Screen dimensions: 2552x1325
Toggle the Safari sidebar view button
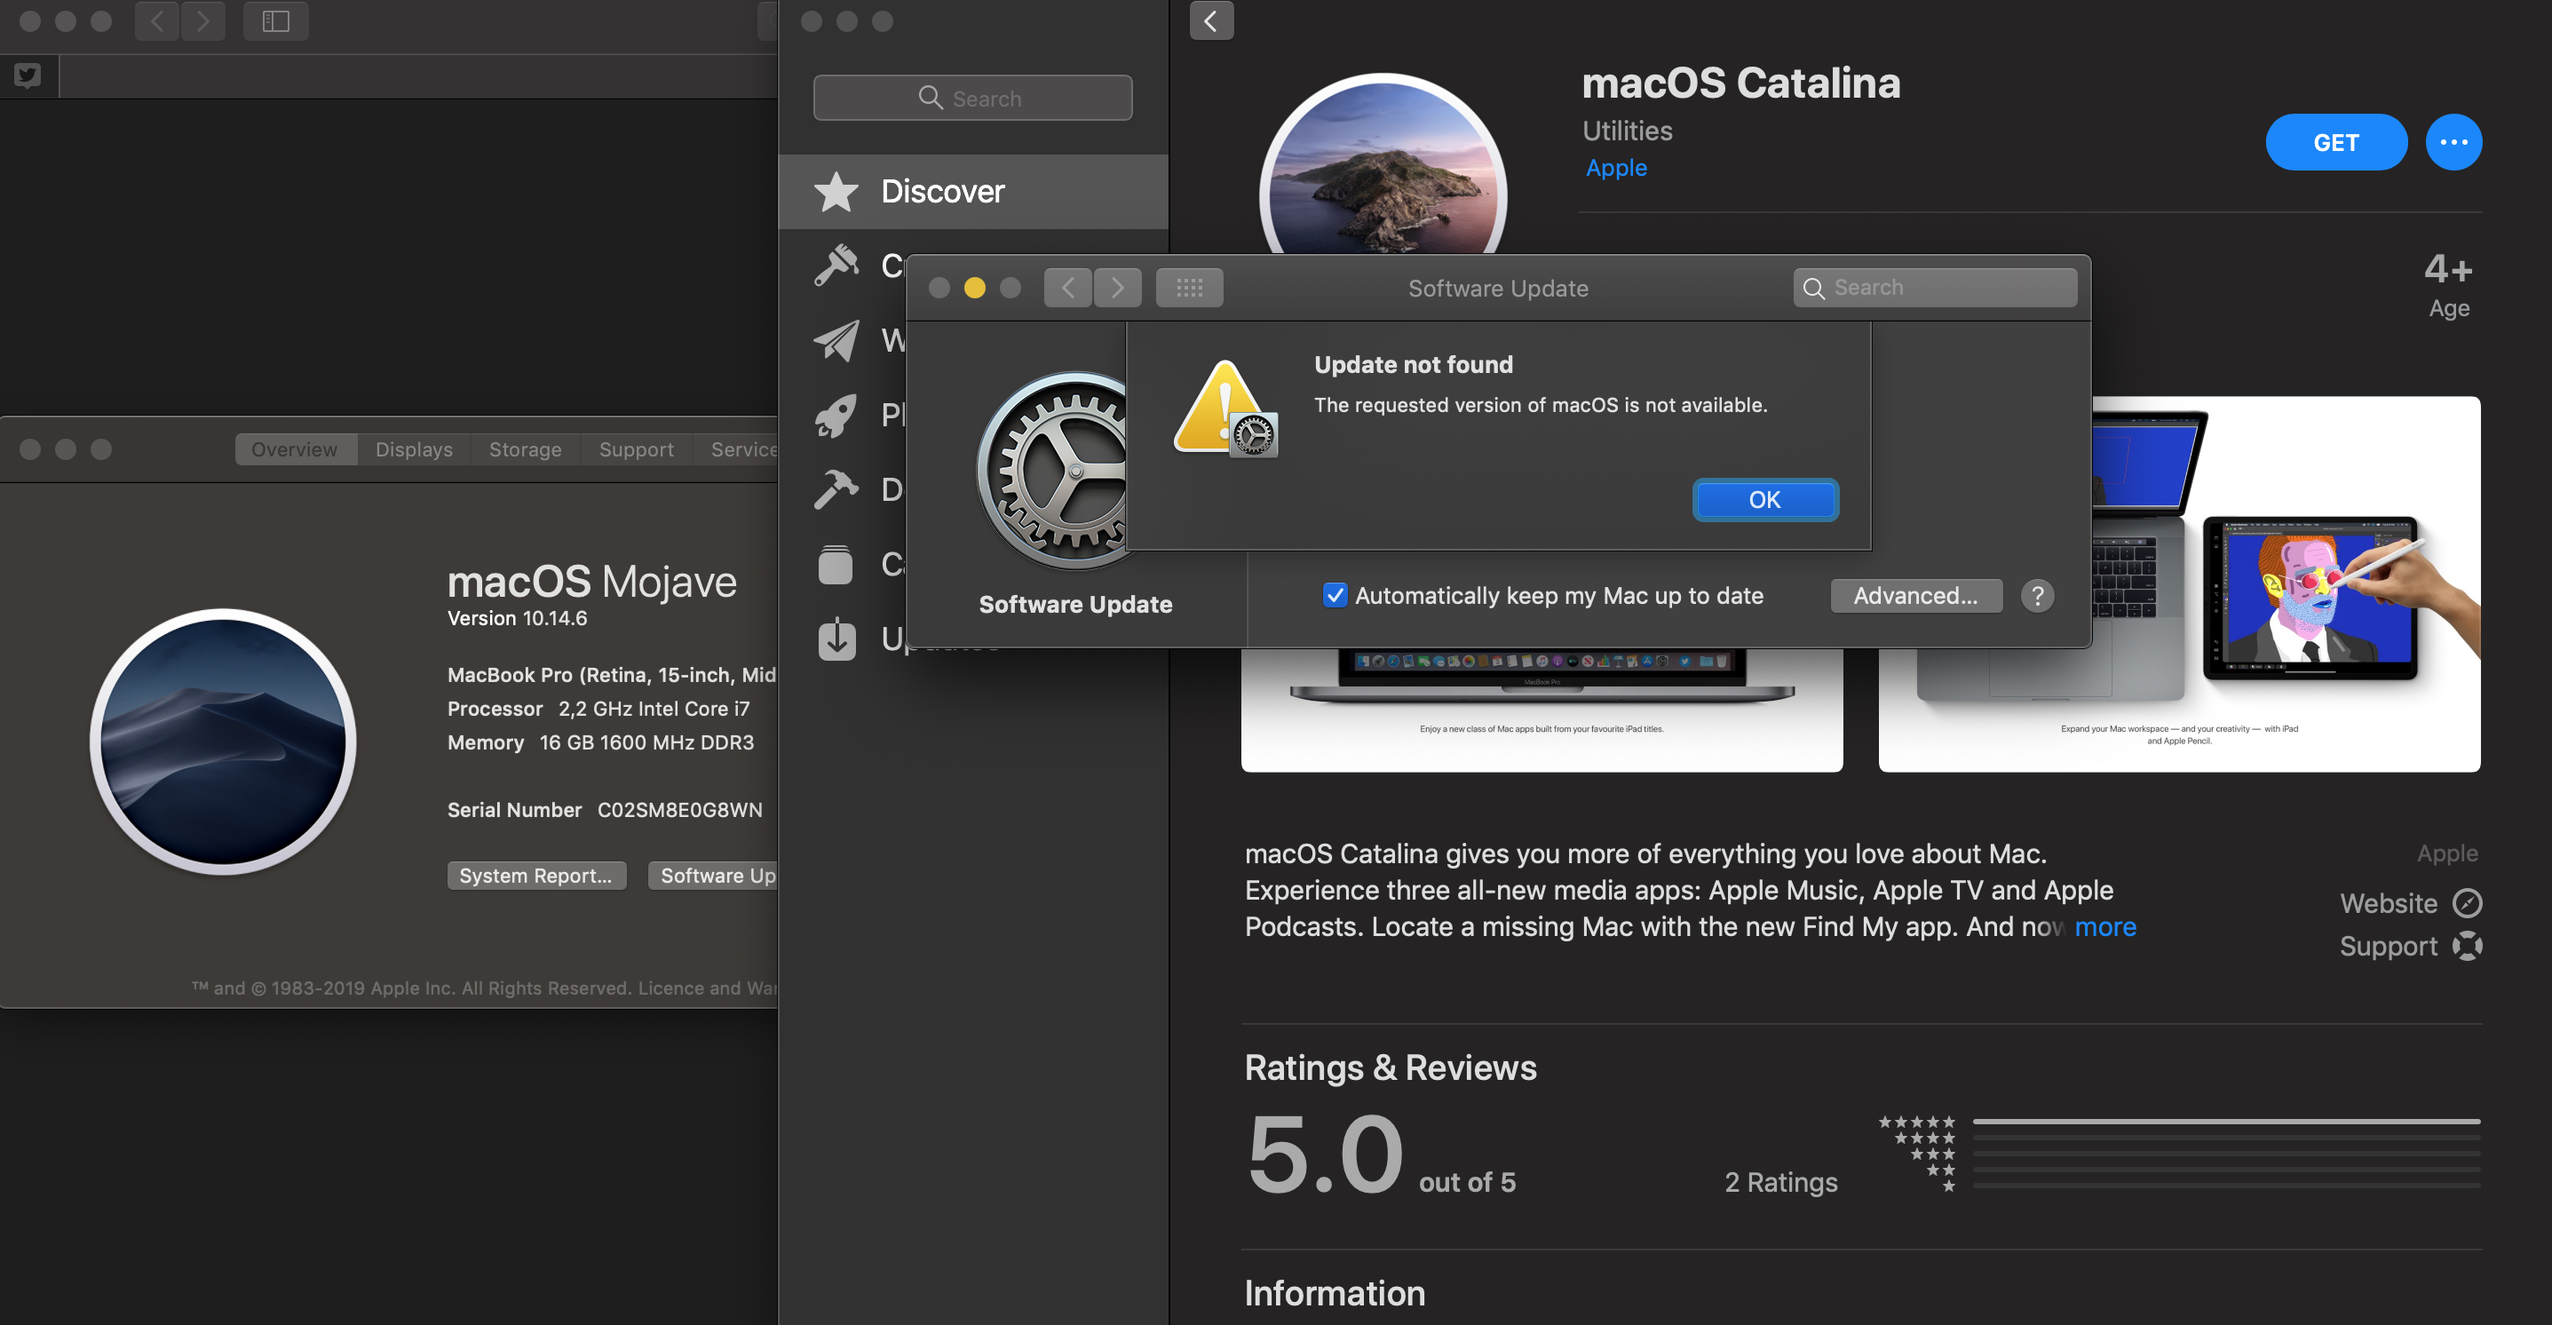pos(275,20)
